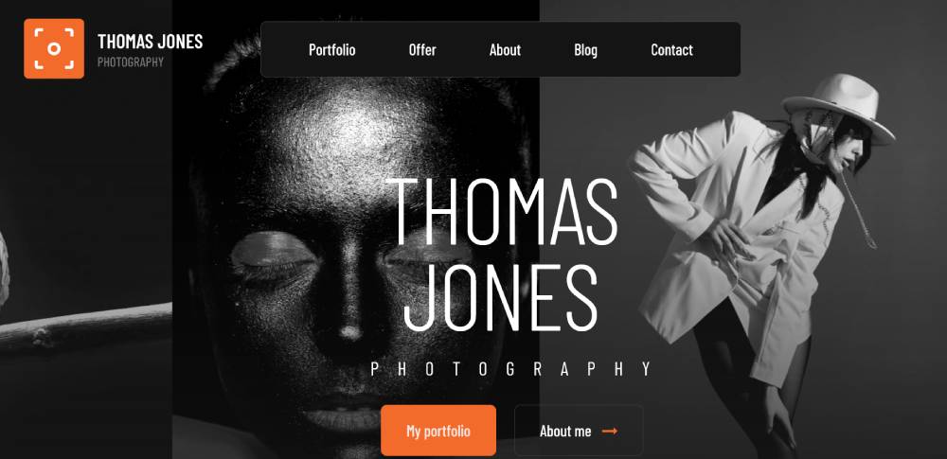The width and height of the screenshot is (947, 459).
Task: Select Contact in the top navigation
Action: coord(671,50)
